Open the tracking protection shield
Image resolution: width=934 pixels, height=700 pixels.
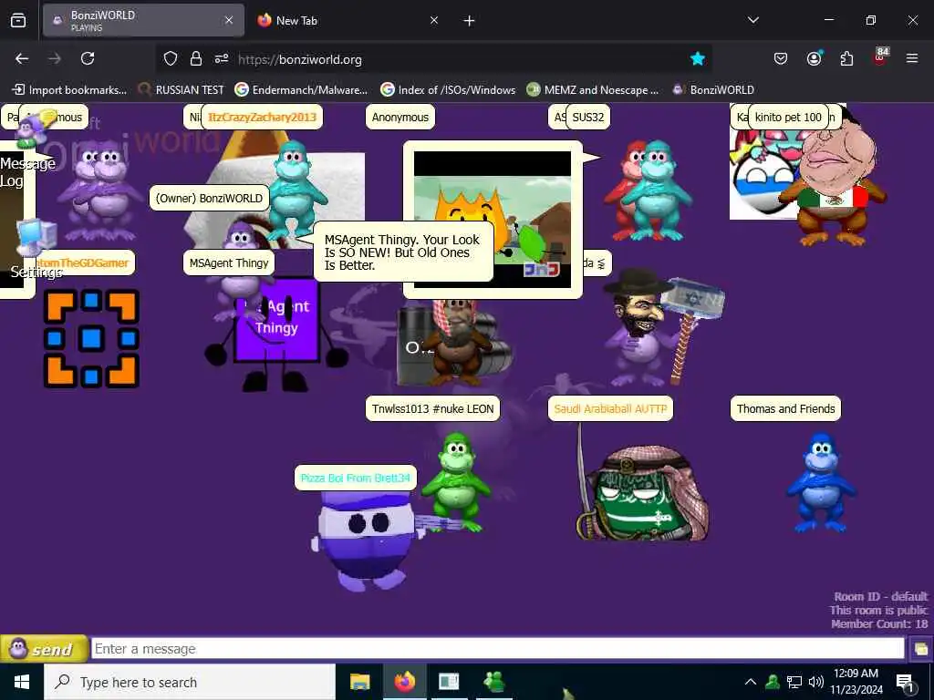[171, 59]
